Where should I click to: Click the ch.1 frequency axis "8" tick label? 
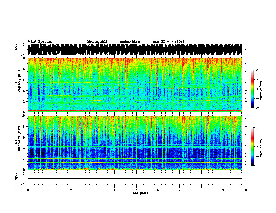[24, 69]
